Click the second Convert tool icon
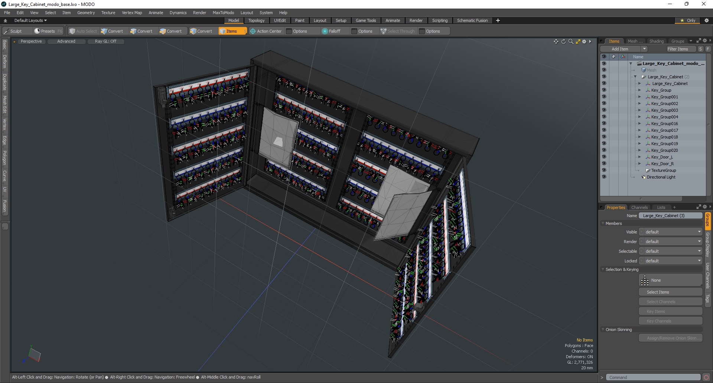The height and width of the screenshot is (383, 713). (133, 31)
